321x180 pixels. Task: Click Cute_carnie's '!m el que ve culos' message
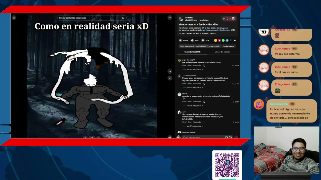[292, 69]
